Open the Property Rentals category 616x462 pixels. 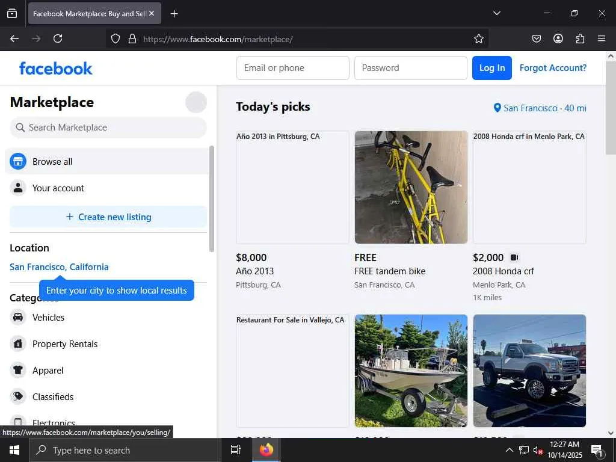pos(107,344)
